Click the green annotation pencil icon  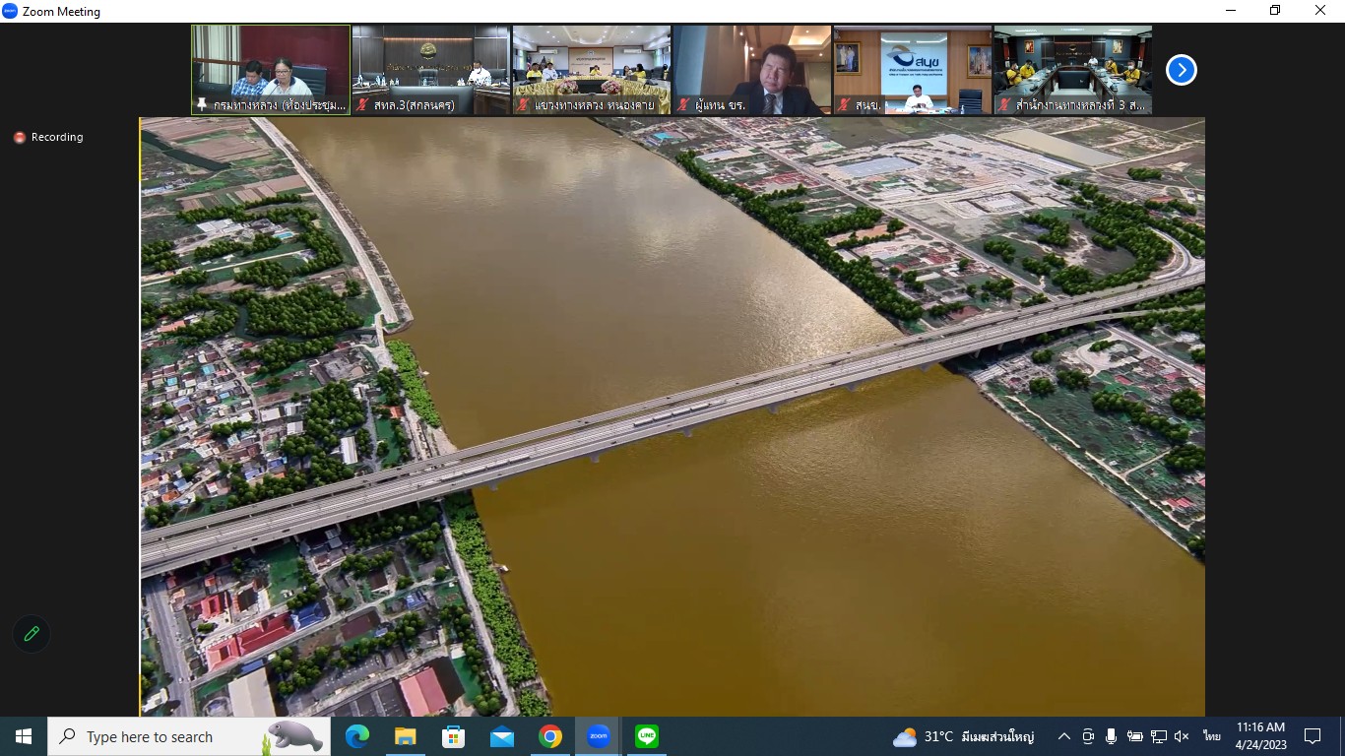pos(32,634)
